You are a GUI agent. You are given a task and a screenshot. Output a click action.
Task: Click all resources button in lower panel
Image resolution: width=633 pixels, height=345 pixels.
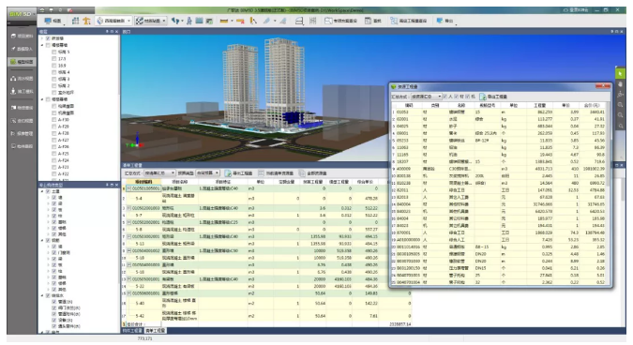tap(313, 173)
